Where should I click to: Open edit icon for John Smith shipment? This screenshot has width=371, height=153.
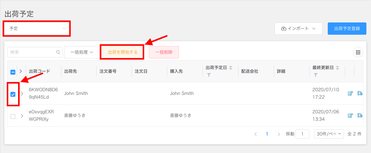pyautogui.click(x=350, y=93)
